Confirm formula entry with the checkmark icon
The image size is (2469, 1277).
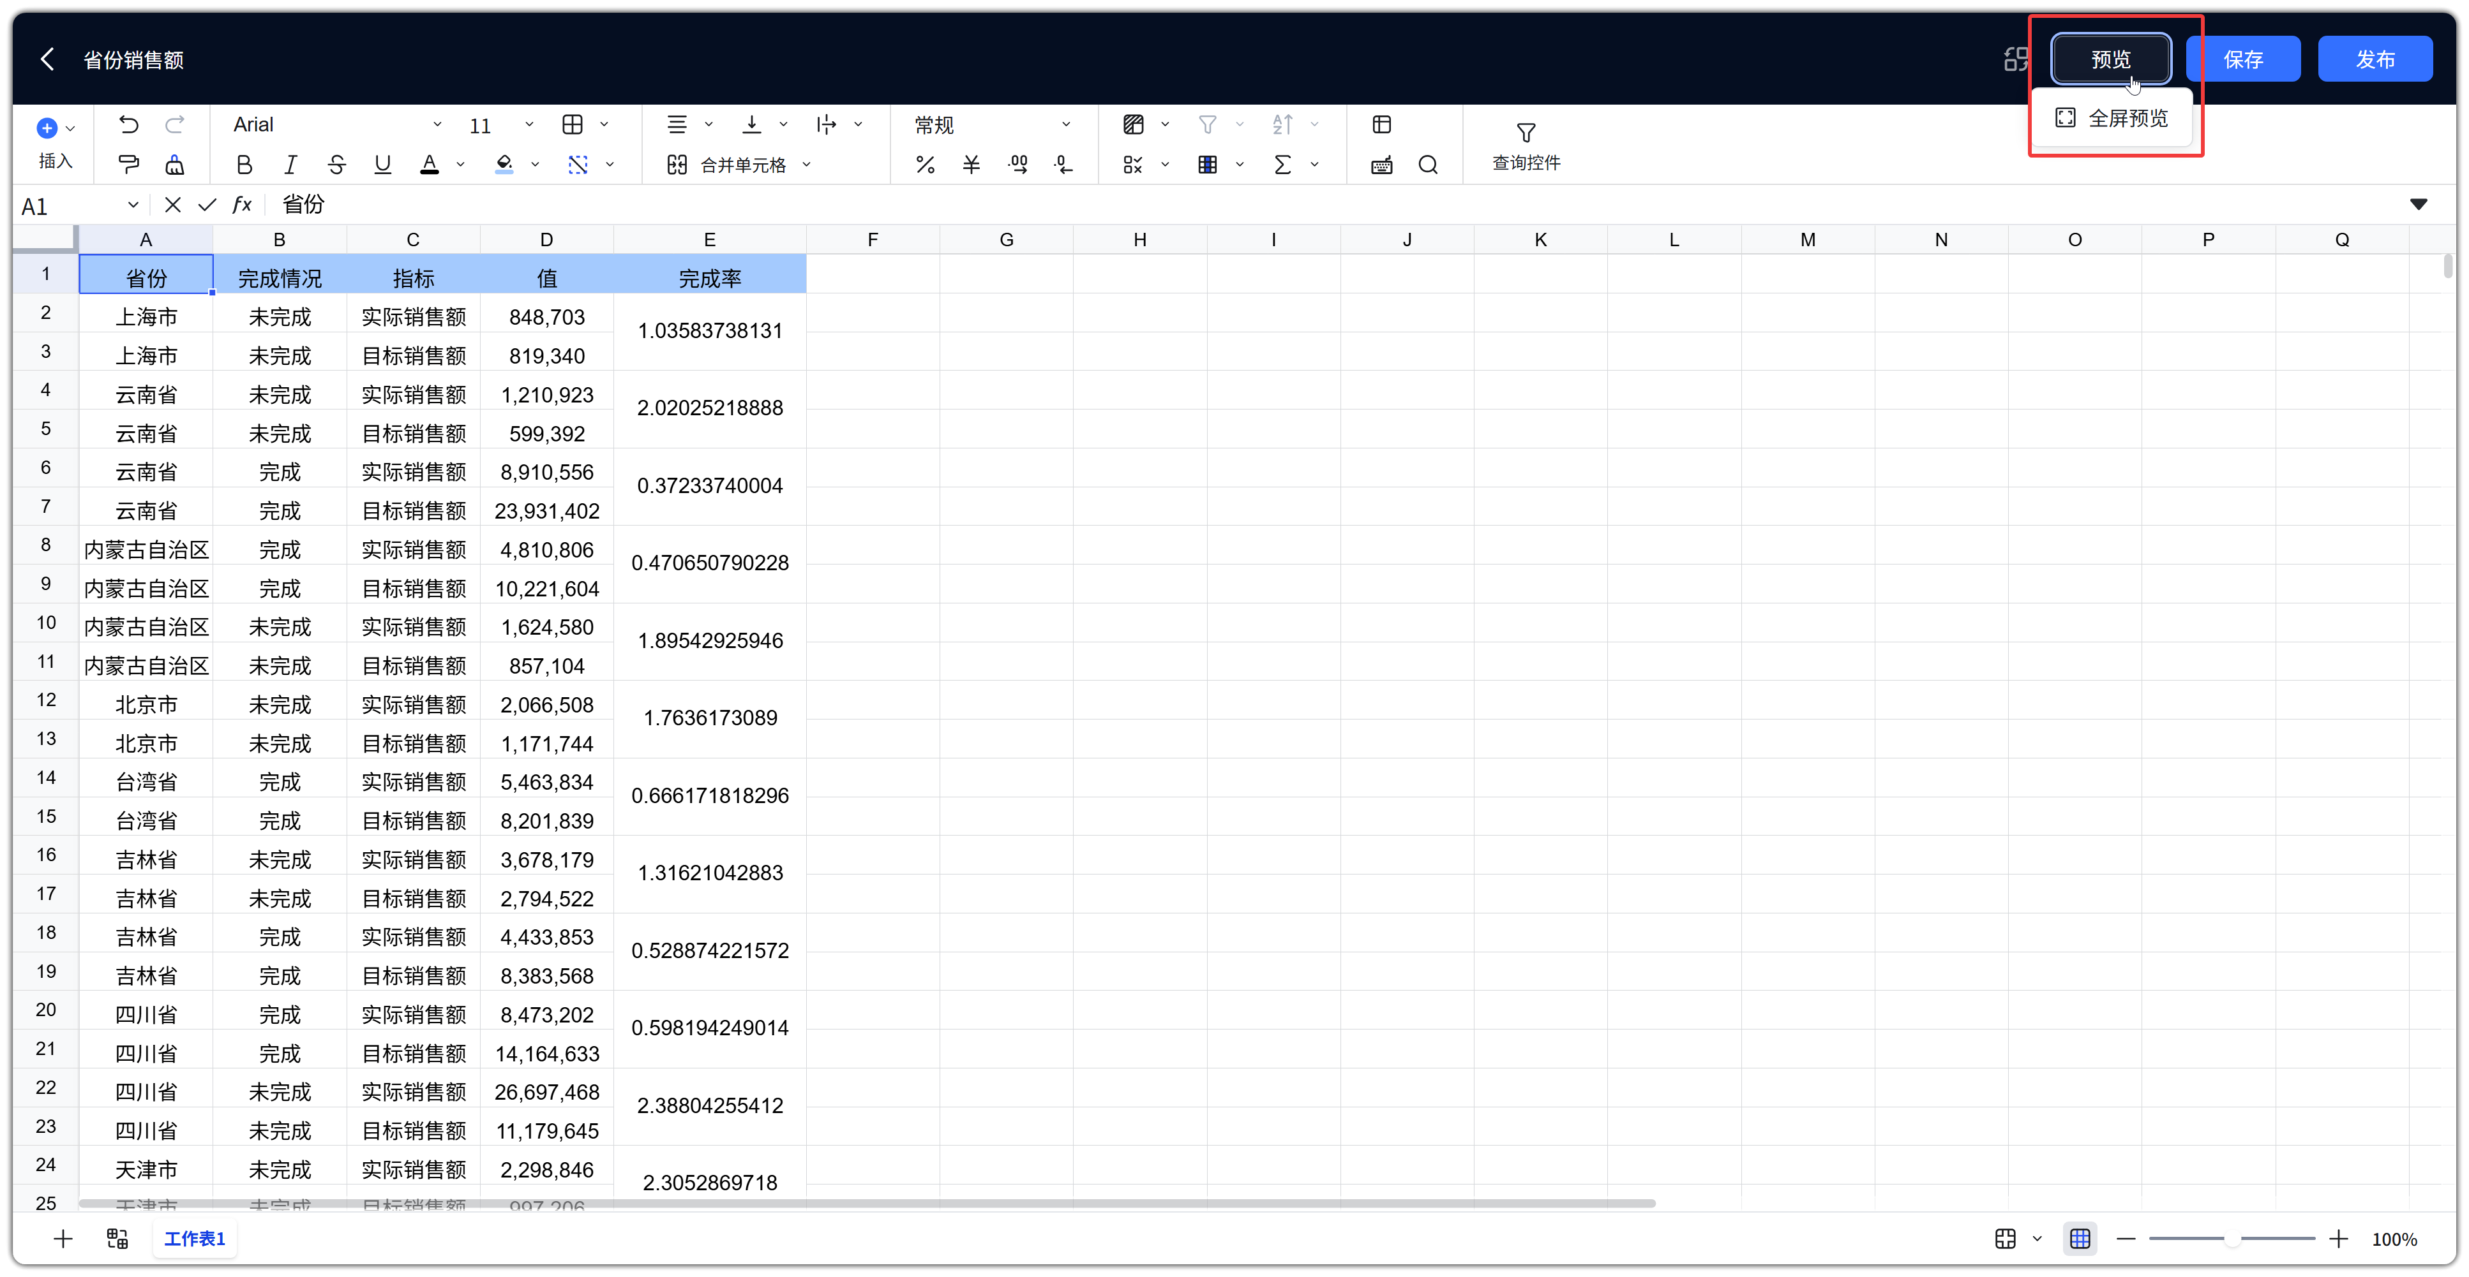click(x=207, y=205)
